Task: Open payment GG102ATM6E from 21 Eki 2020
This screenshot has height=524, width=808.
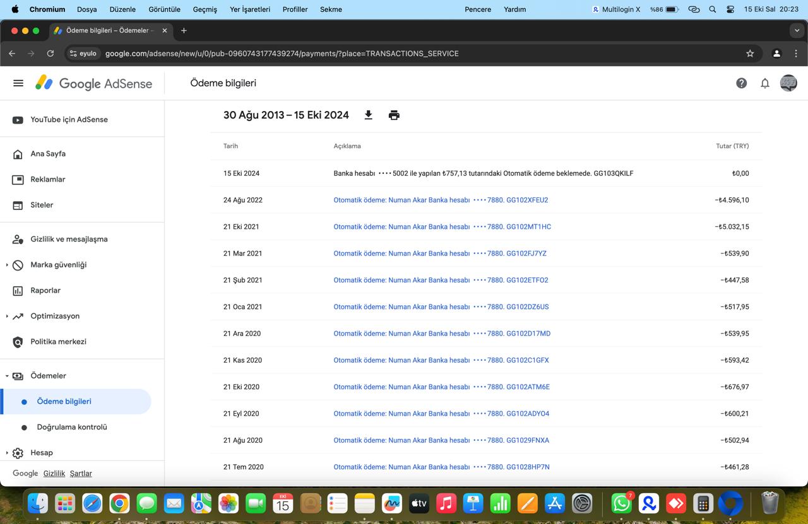Action: tap(442, 387)
